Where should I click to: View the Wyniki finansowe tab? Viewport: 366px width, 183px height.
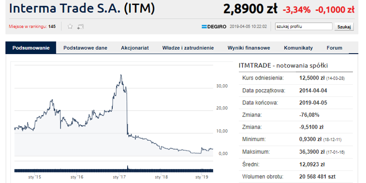249,48
